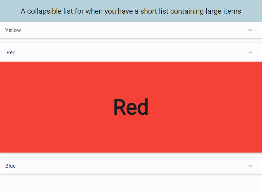Click the large red color panel
Viewport: 262px width, 191px height.
tap(131, 107)
